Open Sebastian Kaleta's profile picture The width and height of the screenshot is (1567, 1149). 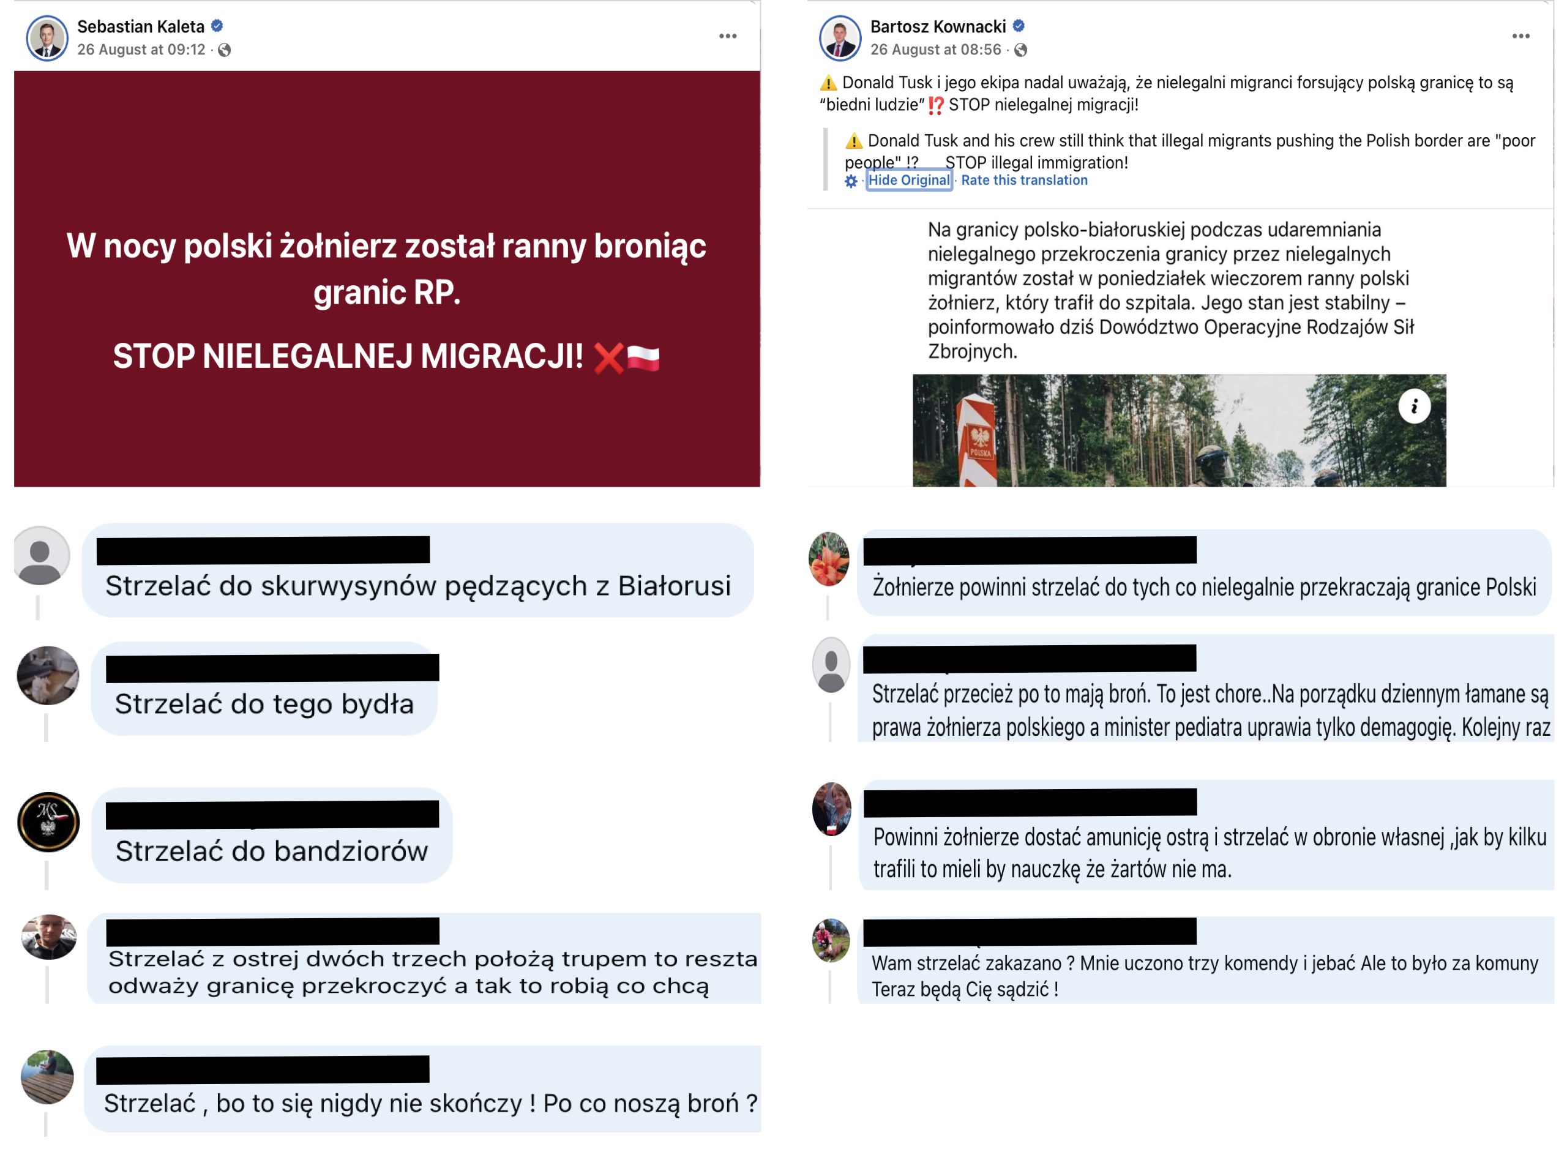coord(47,38)
